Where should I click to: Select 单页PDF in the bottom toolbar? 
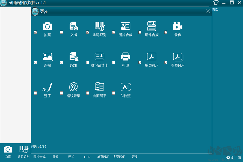tap(103, 157)
